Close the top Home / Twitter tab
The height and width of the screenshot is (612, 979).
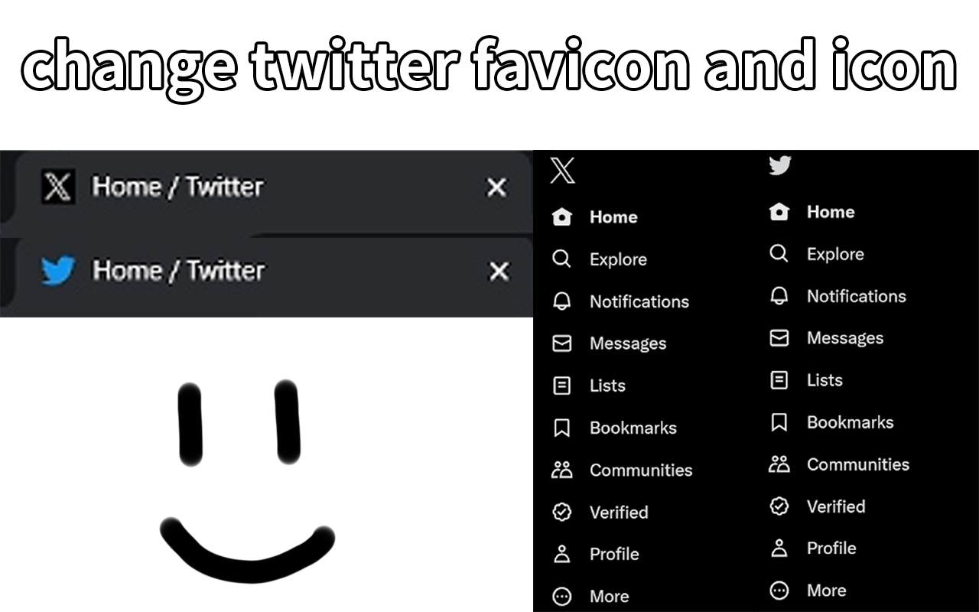pyautogui.click(x=497, y=187)
